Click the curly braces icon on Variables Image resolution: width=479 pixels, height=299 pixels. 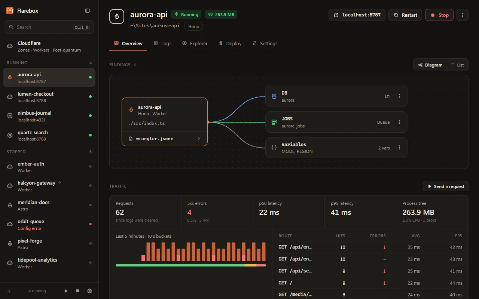tap(274, 148)
